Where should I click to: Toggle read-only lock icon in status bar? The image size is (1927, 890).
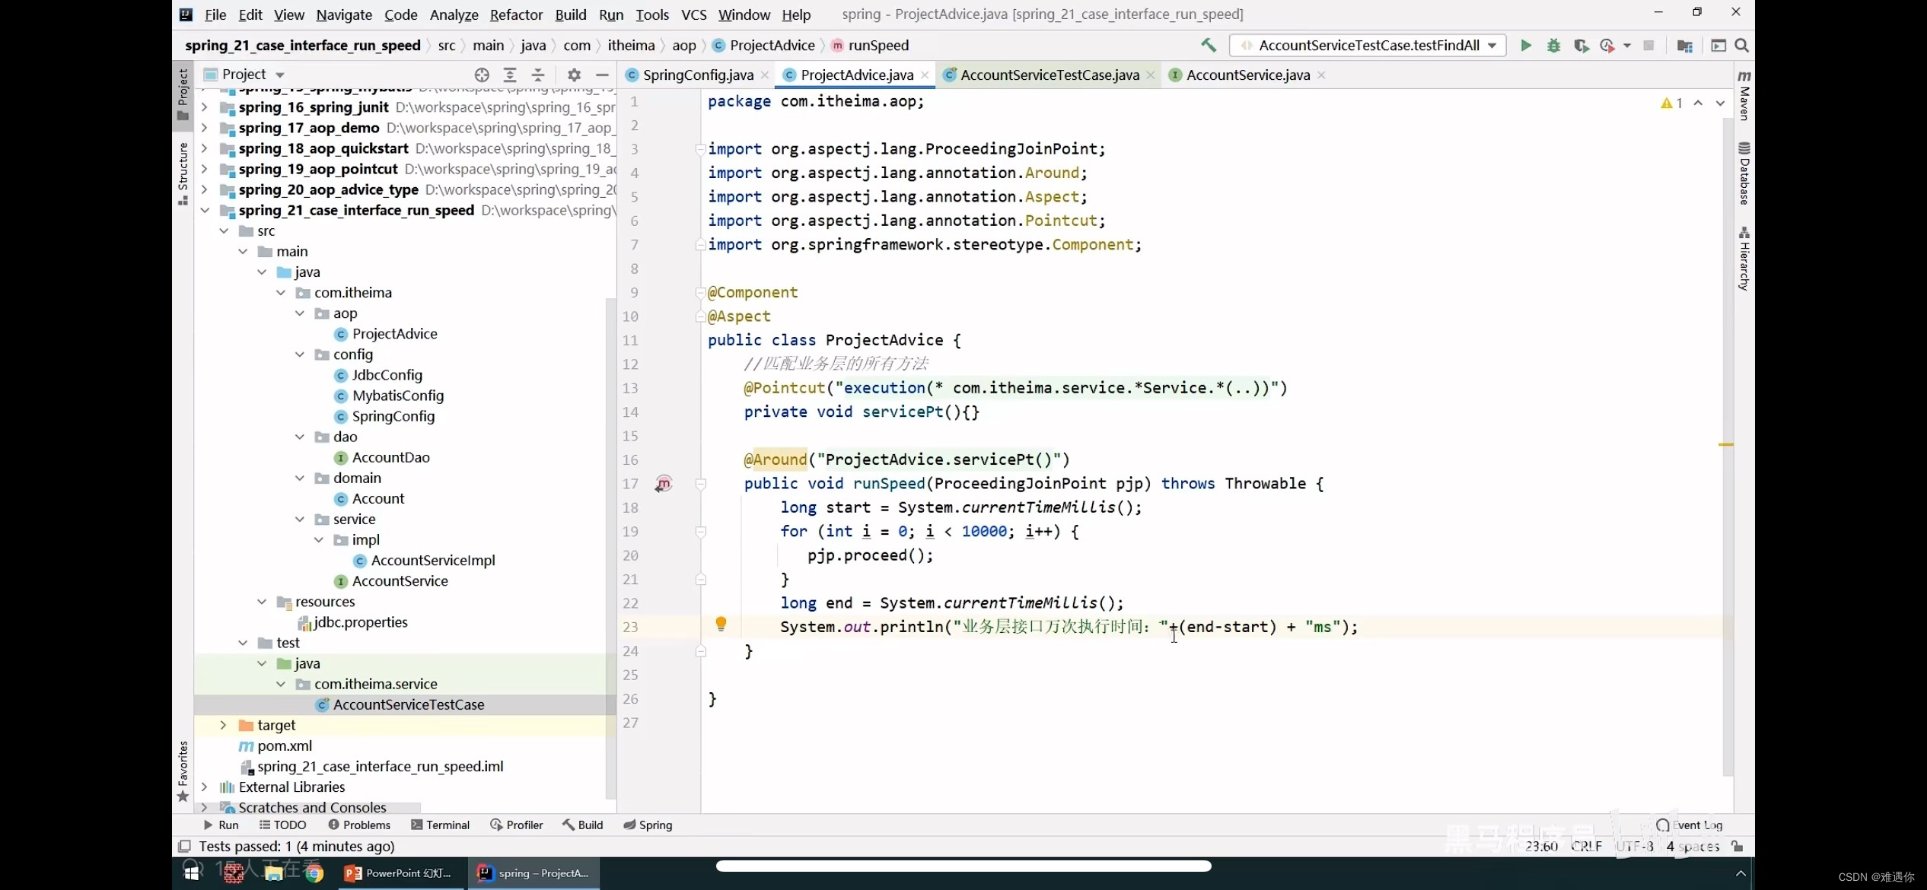pos(1737,846)
